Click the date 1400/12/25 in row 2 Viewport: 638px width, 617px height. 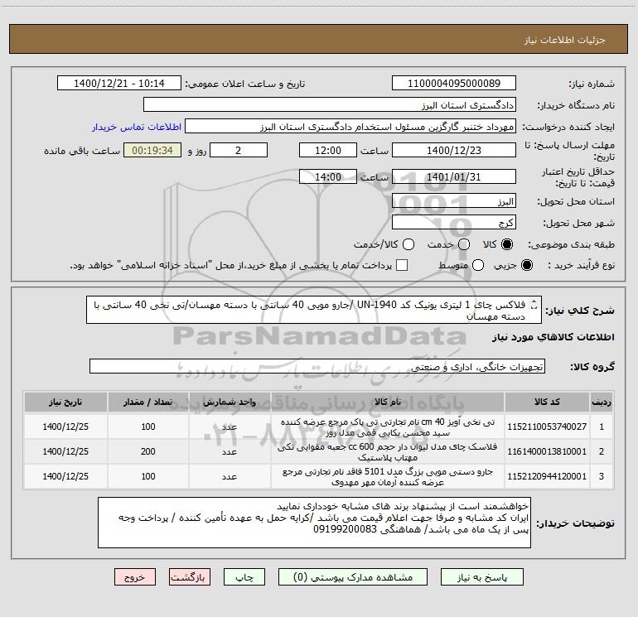click(x=65, y=451)
